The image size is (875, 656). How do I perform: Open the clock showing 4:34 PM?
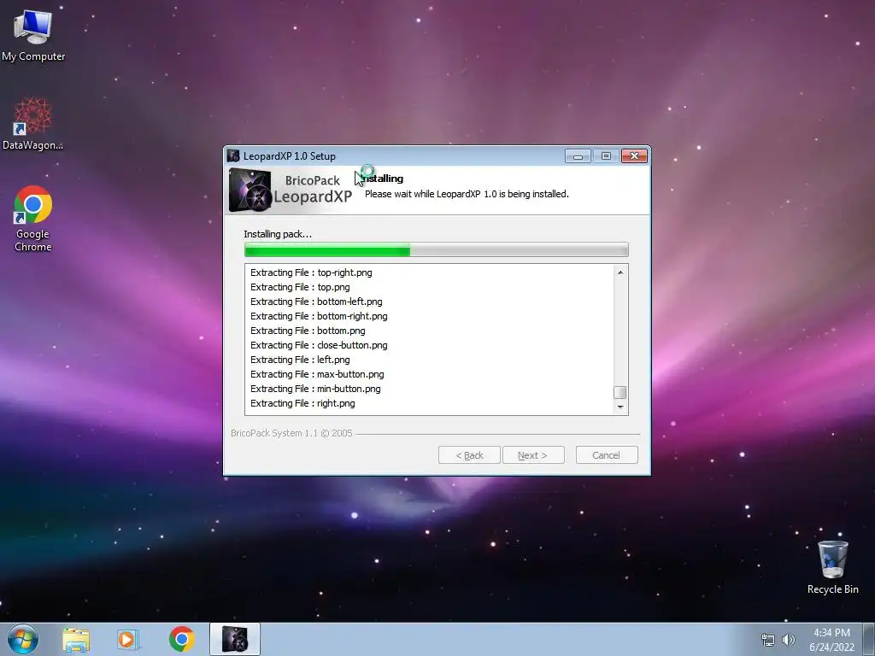coord(831,633)
